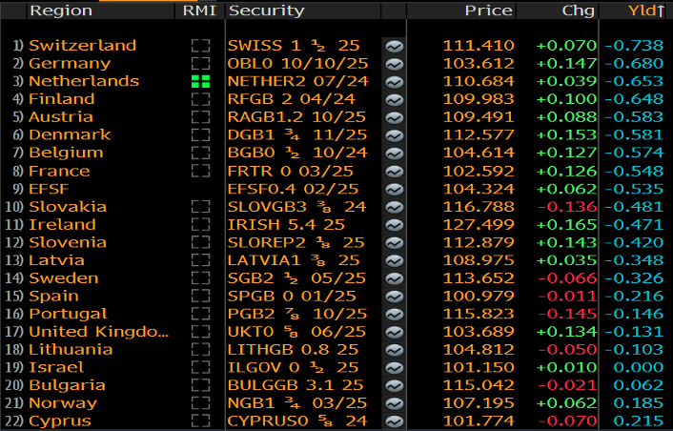The image size is (673, 431).
Task: Open chart icon for LATVIA1 ⅜ 25
Action: (394, 260)
